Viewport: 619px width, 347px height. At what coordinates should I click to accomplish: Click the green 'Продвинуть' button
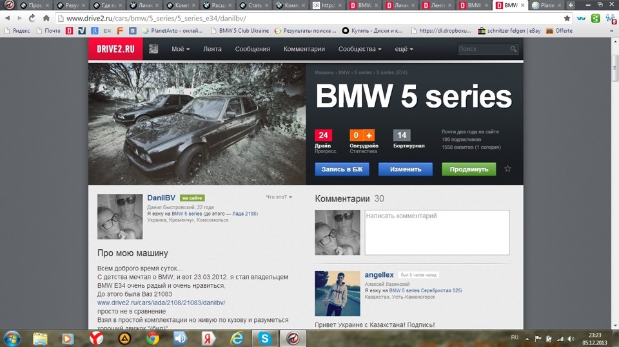point(469,169)
